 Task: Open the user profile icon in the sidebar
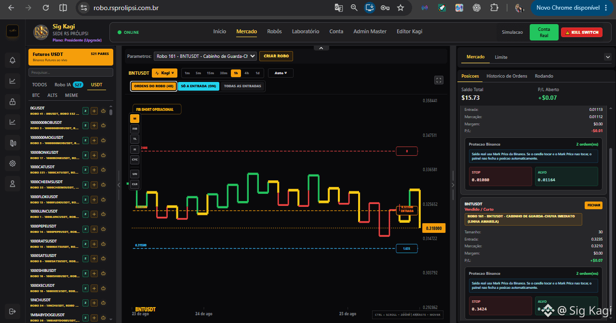coord(13,184)
